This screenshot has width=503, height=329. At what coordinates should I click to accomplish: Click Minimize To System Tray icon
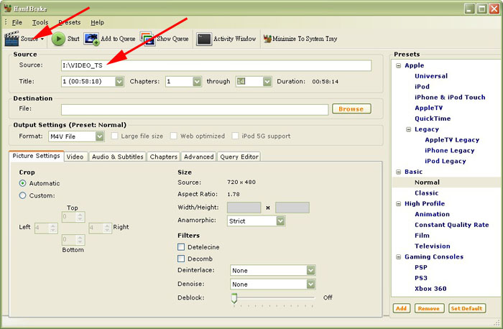(267, 39)
